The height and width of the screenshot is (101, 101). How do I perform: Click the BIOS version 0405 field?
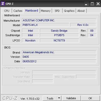coord(59,57)
